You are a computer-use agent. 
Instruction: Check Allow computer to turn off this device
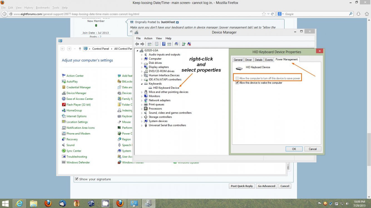[x=237, y=78]
